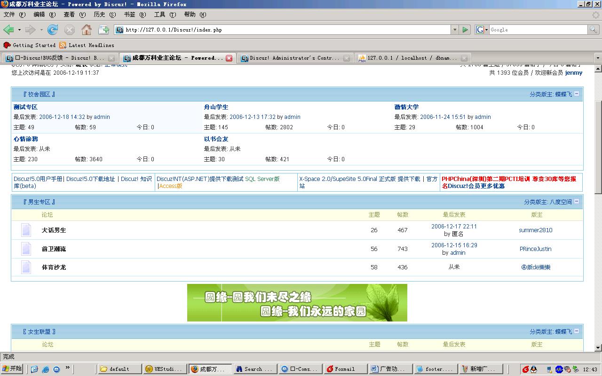Screen dimensions: 602x376
Task: Collapse the 男生专区 category section
Action: pyautogui.click(x=577, y=201)
